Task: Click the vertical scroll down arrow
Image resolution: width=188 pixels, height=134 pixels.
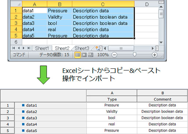Action: (x=161, y=42)
